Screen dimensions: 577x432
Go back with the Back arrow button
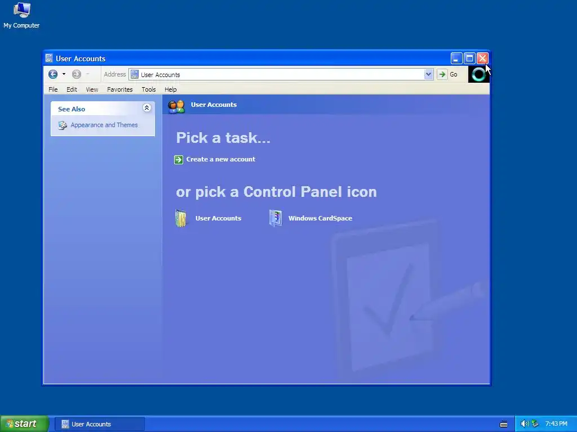click(53, 75)
